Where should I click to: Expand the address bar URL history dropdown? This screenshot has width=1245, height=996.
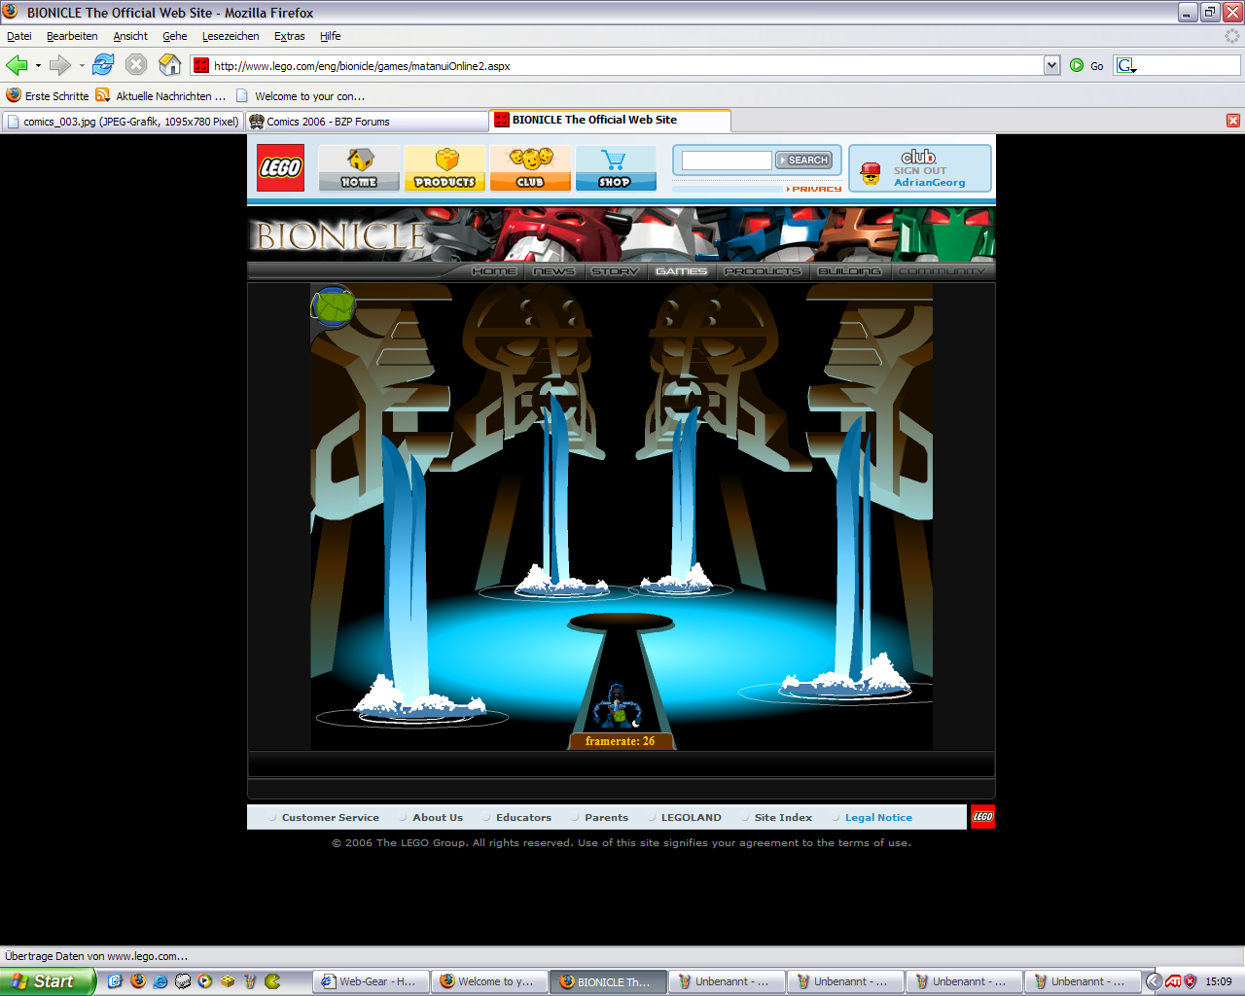(1051, 65)
